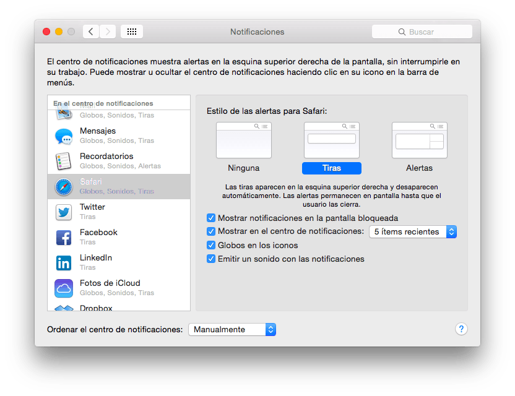Image resolution: width=515 pixels, height=396 pixels.
Task: Toggle Emitir un sonido con las notificaciones
Action: pyautogui.click(x=211, y=259)
